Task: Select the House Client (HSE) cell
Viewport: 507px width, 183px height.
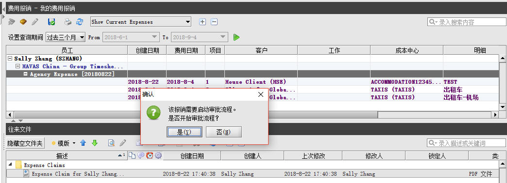Action: click(261, 82)
